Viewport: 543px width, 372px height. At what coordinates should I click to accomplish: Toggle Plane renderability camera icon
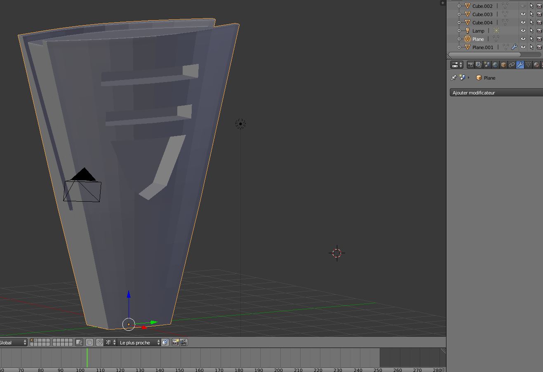click(x=539, y=39)
